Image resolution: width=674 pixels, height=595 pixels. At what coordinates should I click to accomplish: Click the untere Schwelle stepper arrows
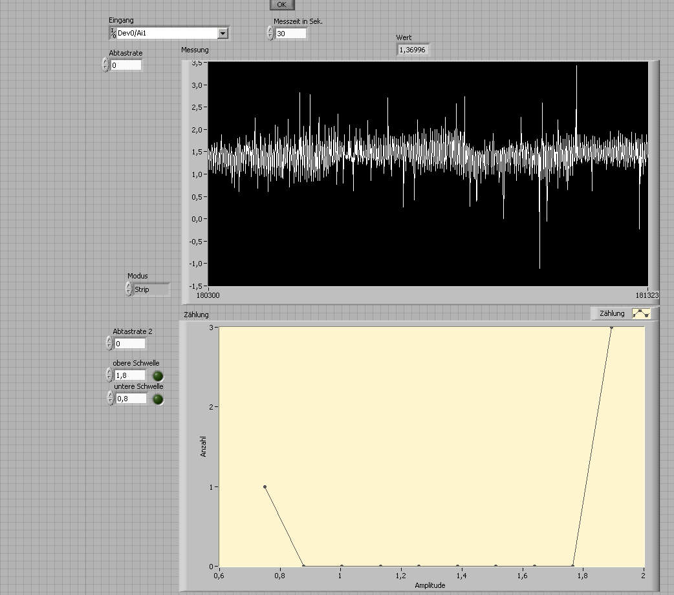point(111,398)
